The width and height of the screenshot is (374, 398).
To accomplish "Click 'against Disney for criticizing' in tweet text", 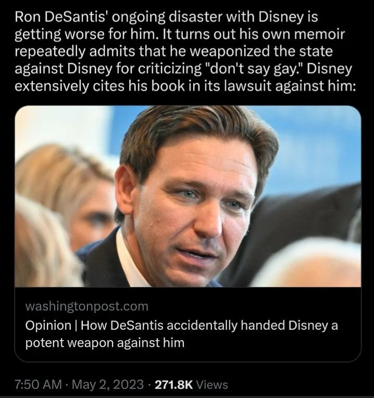I will pos(108,69).
